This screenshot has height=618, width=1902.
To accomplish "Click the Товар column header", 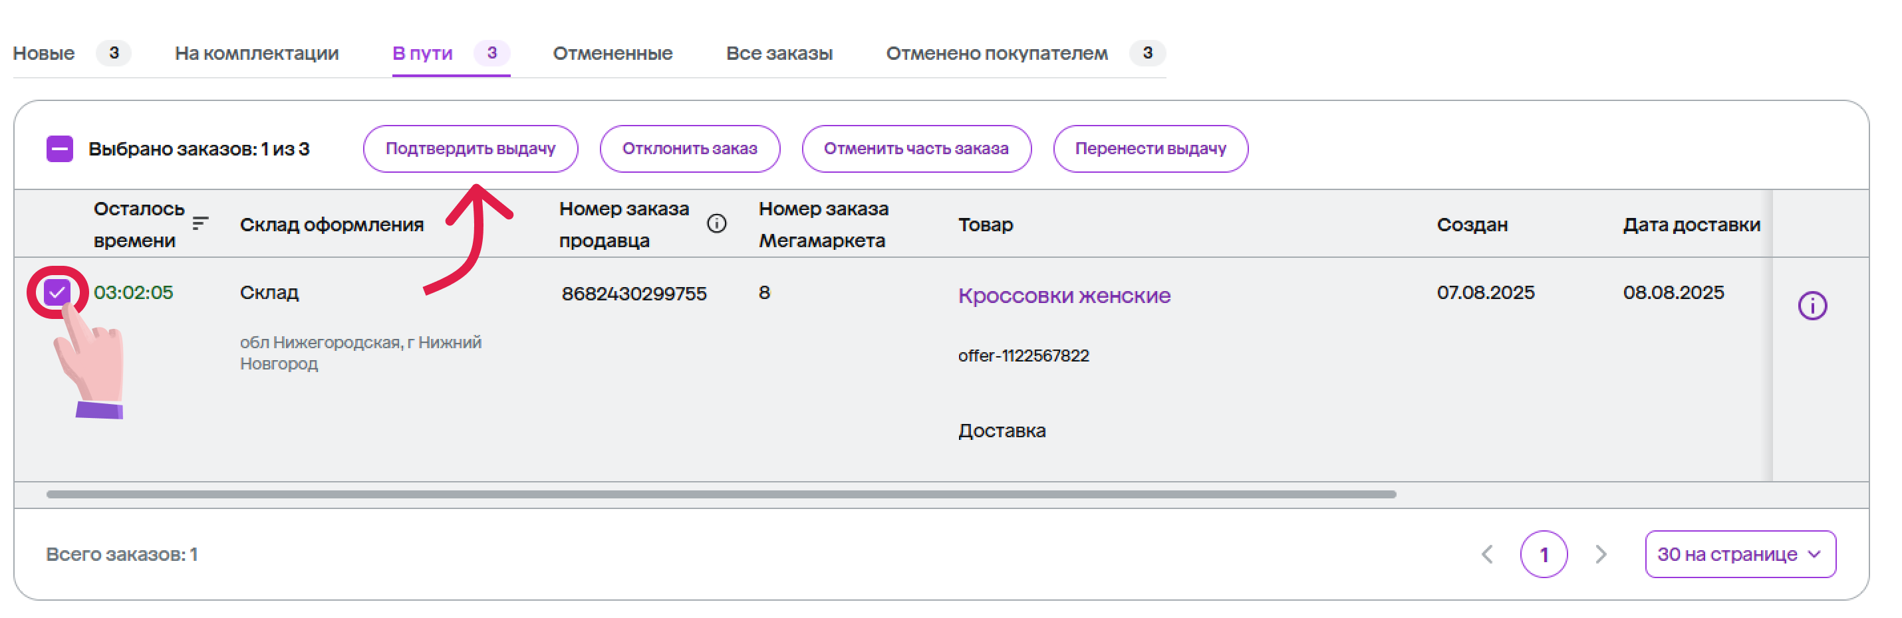I will click(985, 224).
